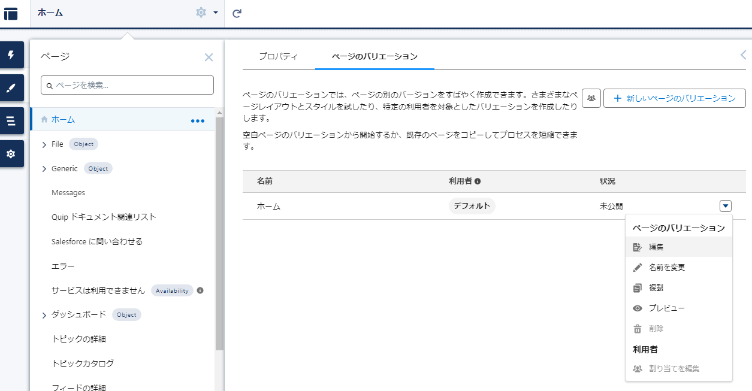
Task: Select サービスは利用できません page
Action: point(98,290)
